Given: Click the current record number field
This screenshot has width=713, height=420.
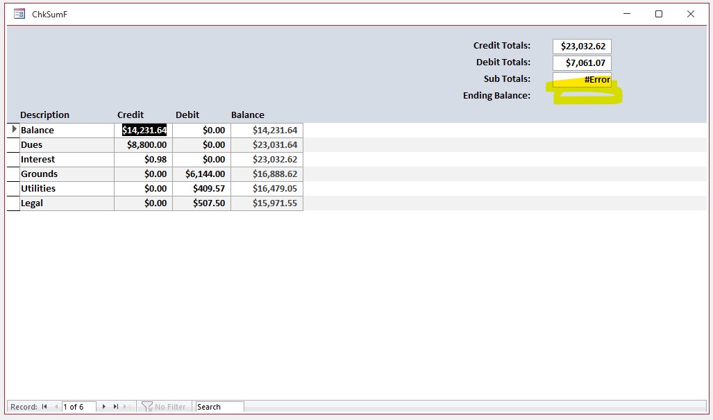Looking at the screenshot, I should 78,407.
